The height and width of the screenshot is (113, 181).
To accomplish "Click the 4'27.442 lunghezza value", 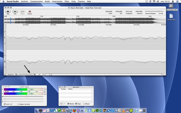I will [x=129, y=12].
